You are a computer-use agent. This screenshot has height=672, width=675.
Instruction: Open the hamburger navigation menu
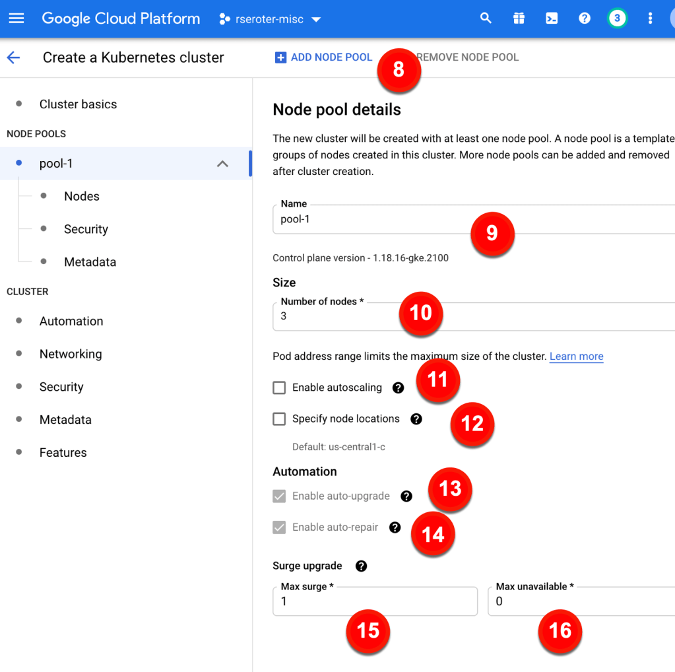click(16, 18)
